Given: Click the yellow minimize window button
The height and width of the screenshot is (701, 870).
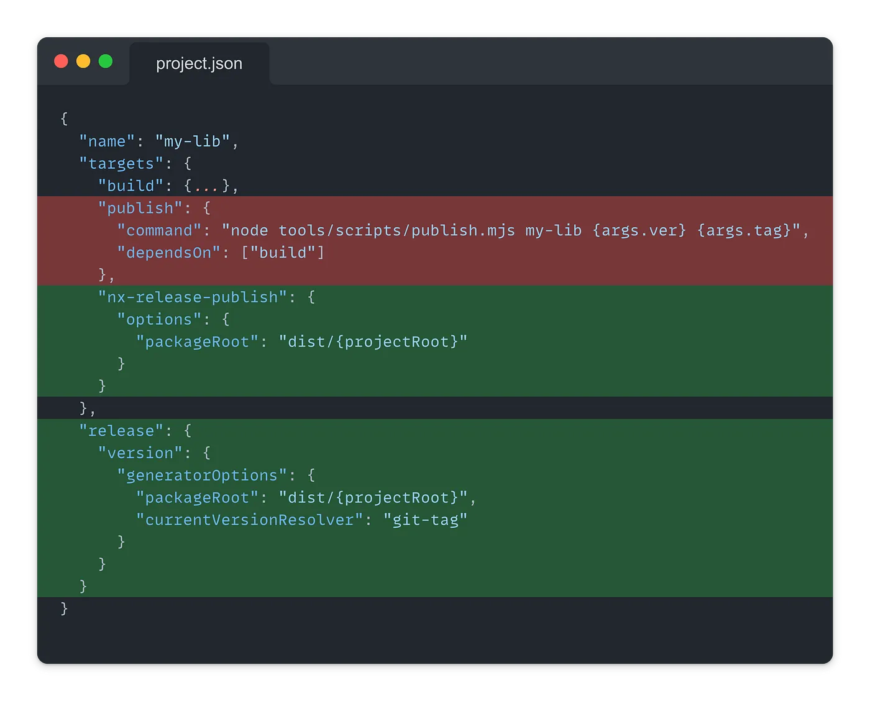Looking at the screenshot, I should (x=83, y=61).
